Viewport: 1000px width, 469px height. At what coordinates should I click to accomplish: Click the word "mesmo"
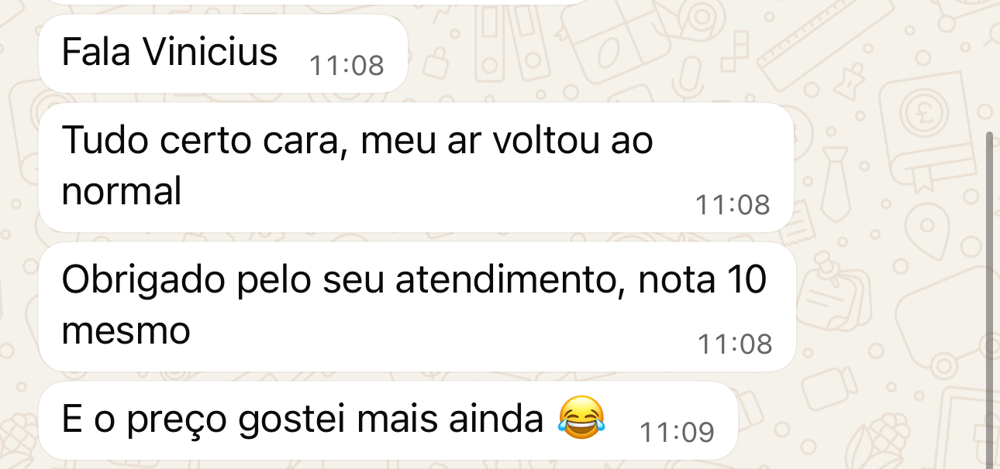[126, 331]
